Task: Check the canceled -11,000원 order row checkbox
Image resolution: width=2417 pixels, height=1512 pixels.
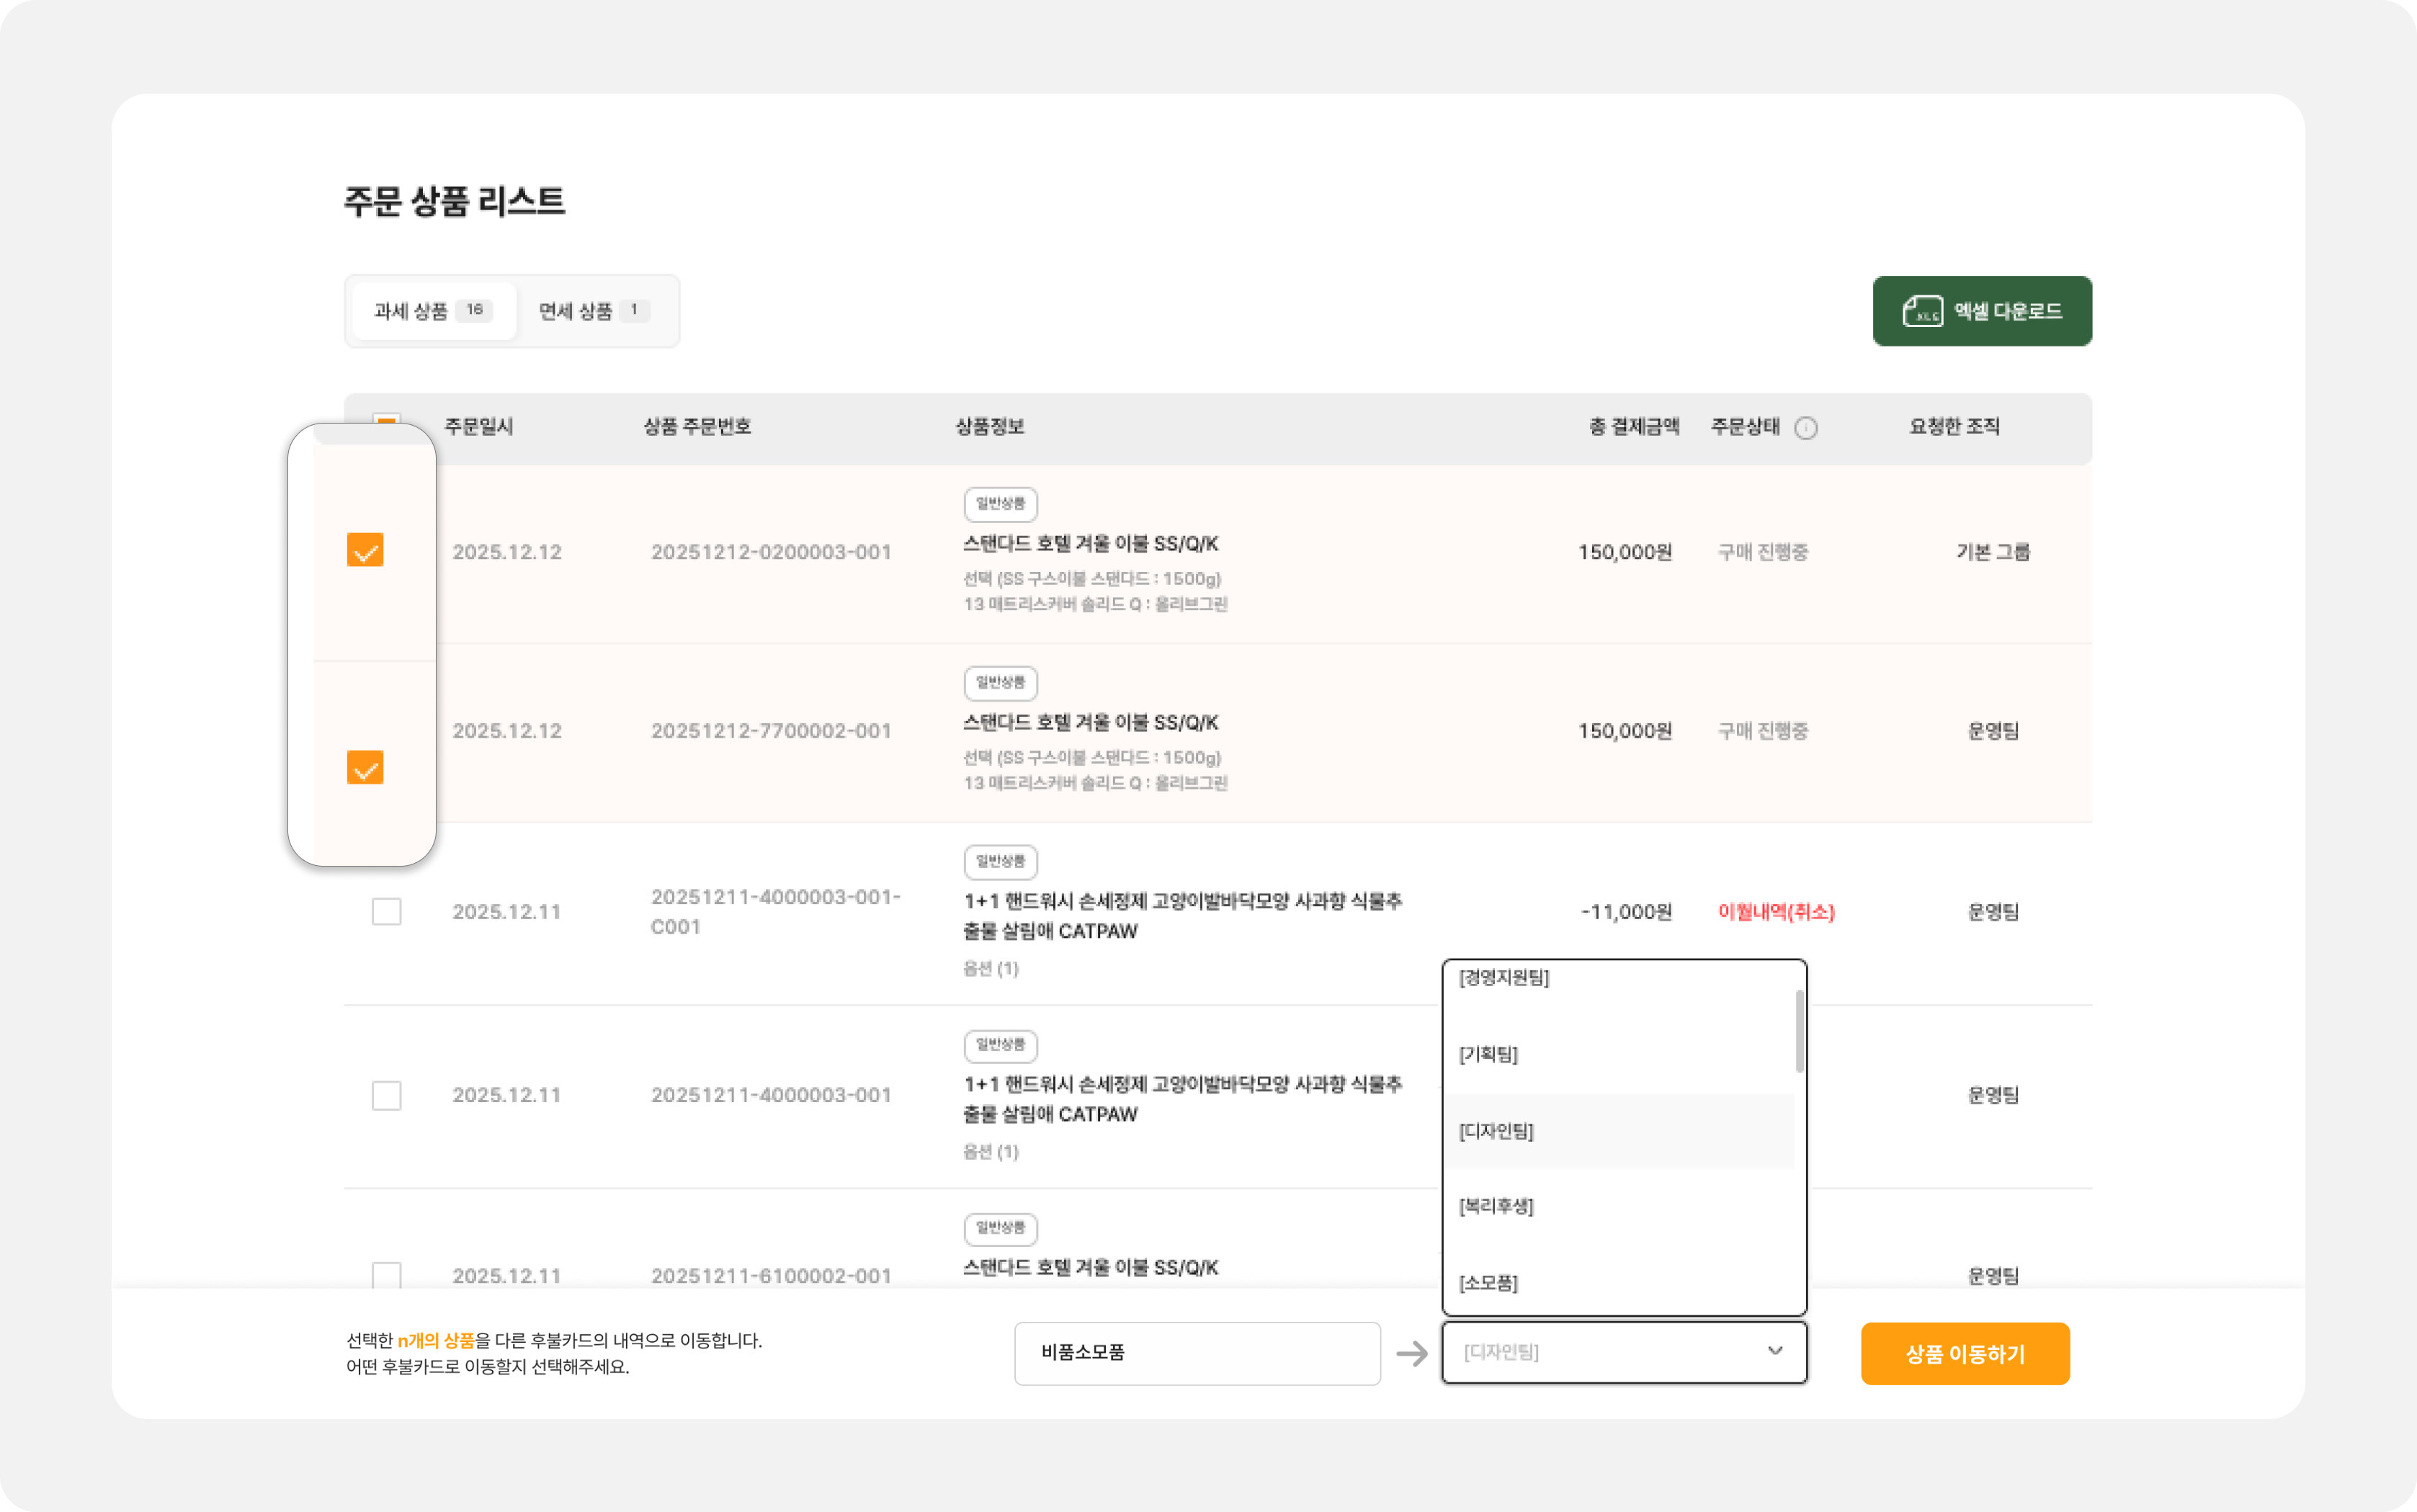Action: (386, 911)
